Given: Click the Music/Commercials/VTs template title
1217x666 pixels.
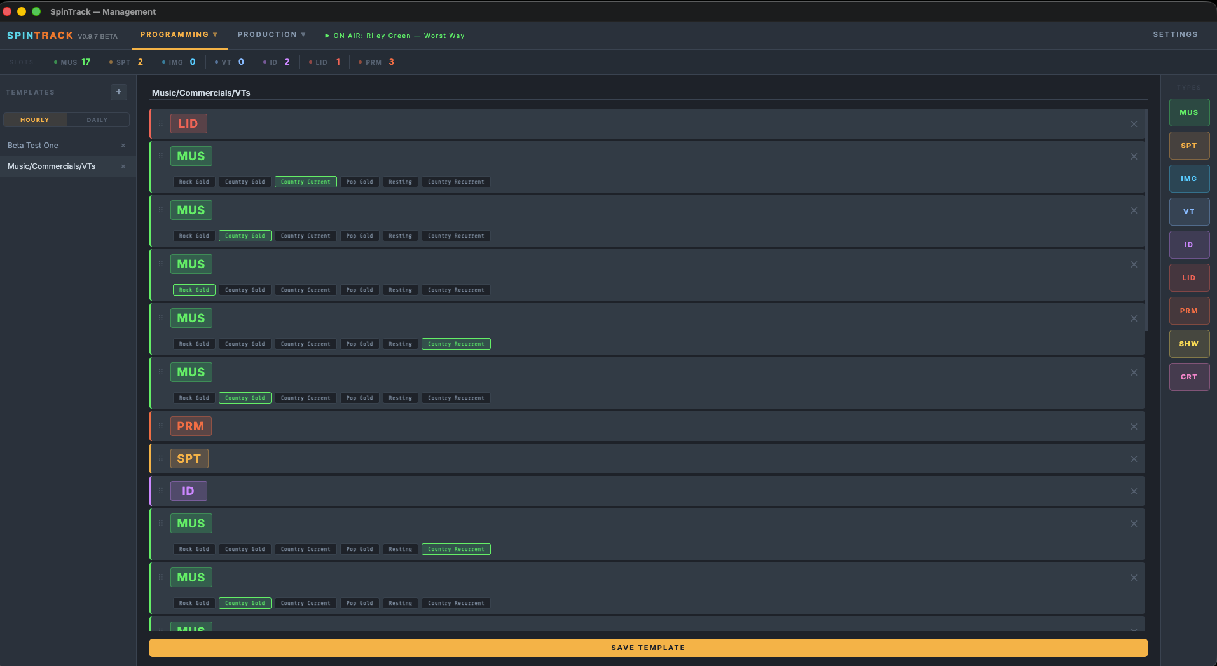Looking at the screenshot, I should coord(201,93).
